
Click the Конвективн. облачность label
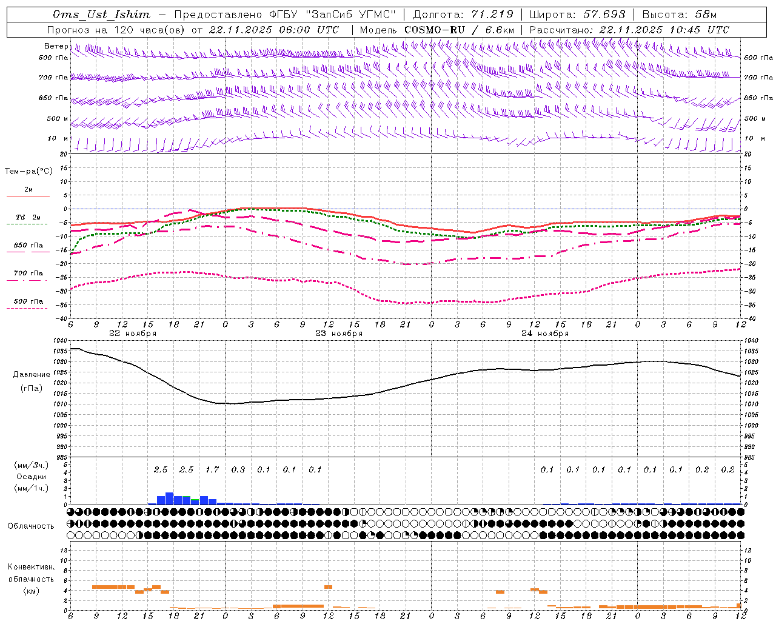[x=31, y=572]
